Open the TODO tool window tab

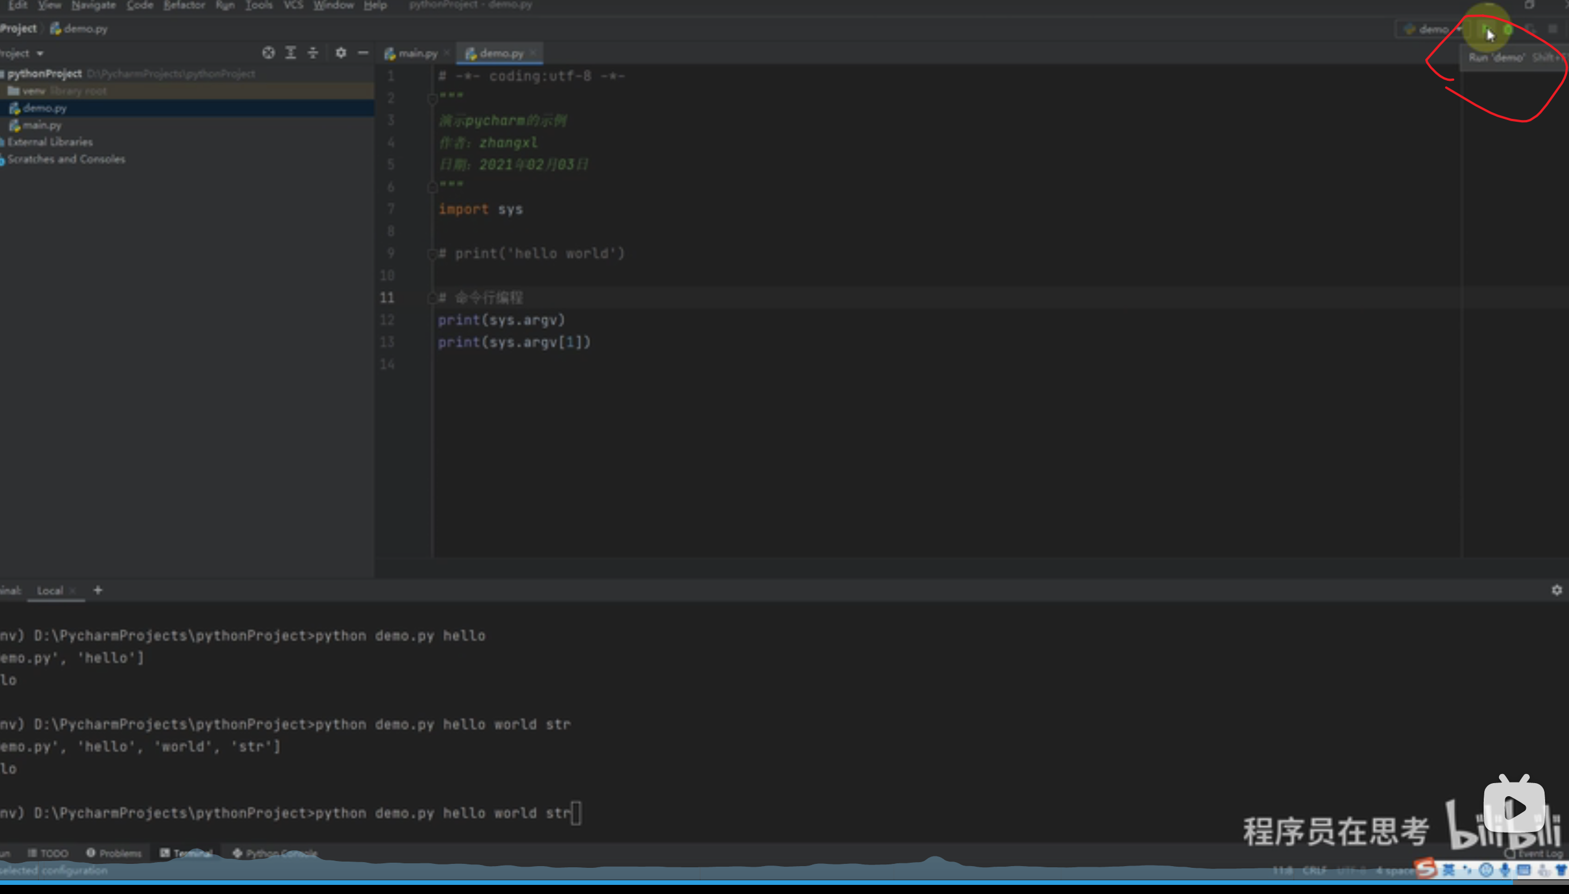(x=48, y=854)
